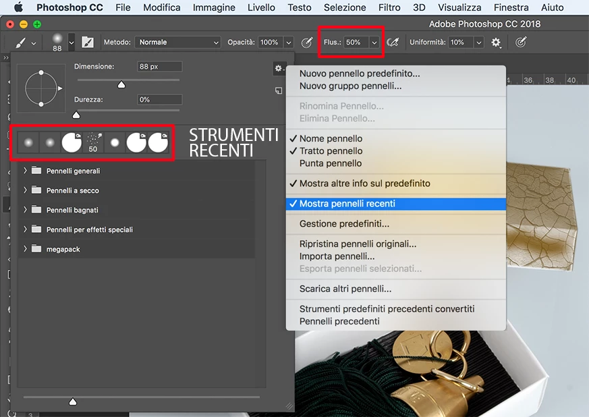Toggle Nome pennello checked menu item
This screenshot has height=417, width=589.
point(396,138)
